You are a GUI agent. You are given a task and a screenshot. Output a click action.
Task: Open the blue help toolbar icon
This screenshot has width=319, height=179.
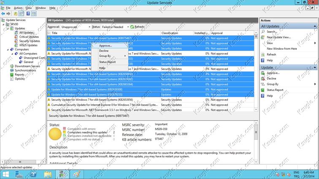click(x=28, y=13)
